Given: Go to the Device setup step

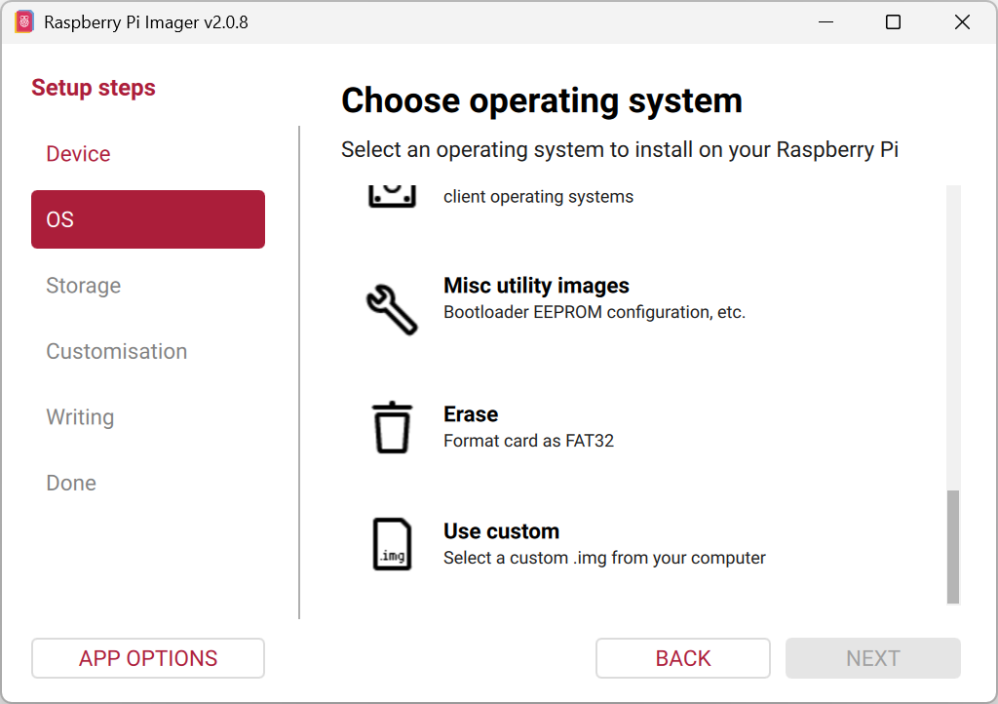Looking at the screenshot, I should [x=148, y=153].
